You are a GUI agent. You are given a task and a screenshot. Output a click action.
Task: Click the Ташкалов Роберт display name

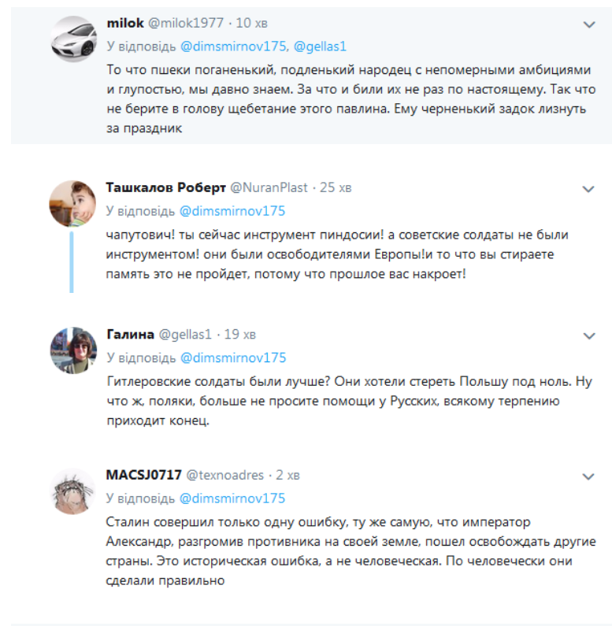(x=165, y=187)
